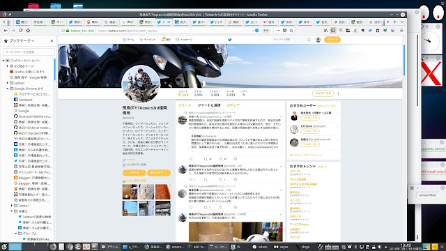The width and height of the screenshot is (446, 251).
Task: Click the volume icon in system tray
Action: point(379,247)
